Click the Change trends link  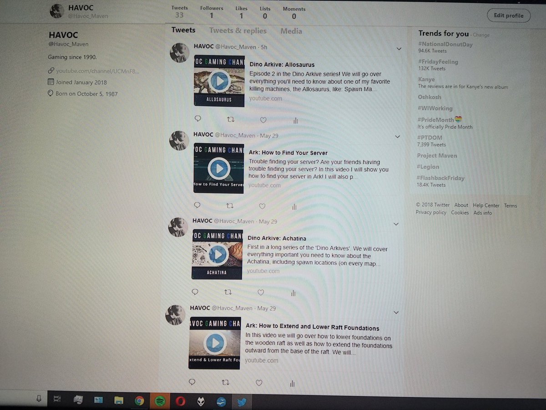click(x=481, y=35)
